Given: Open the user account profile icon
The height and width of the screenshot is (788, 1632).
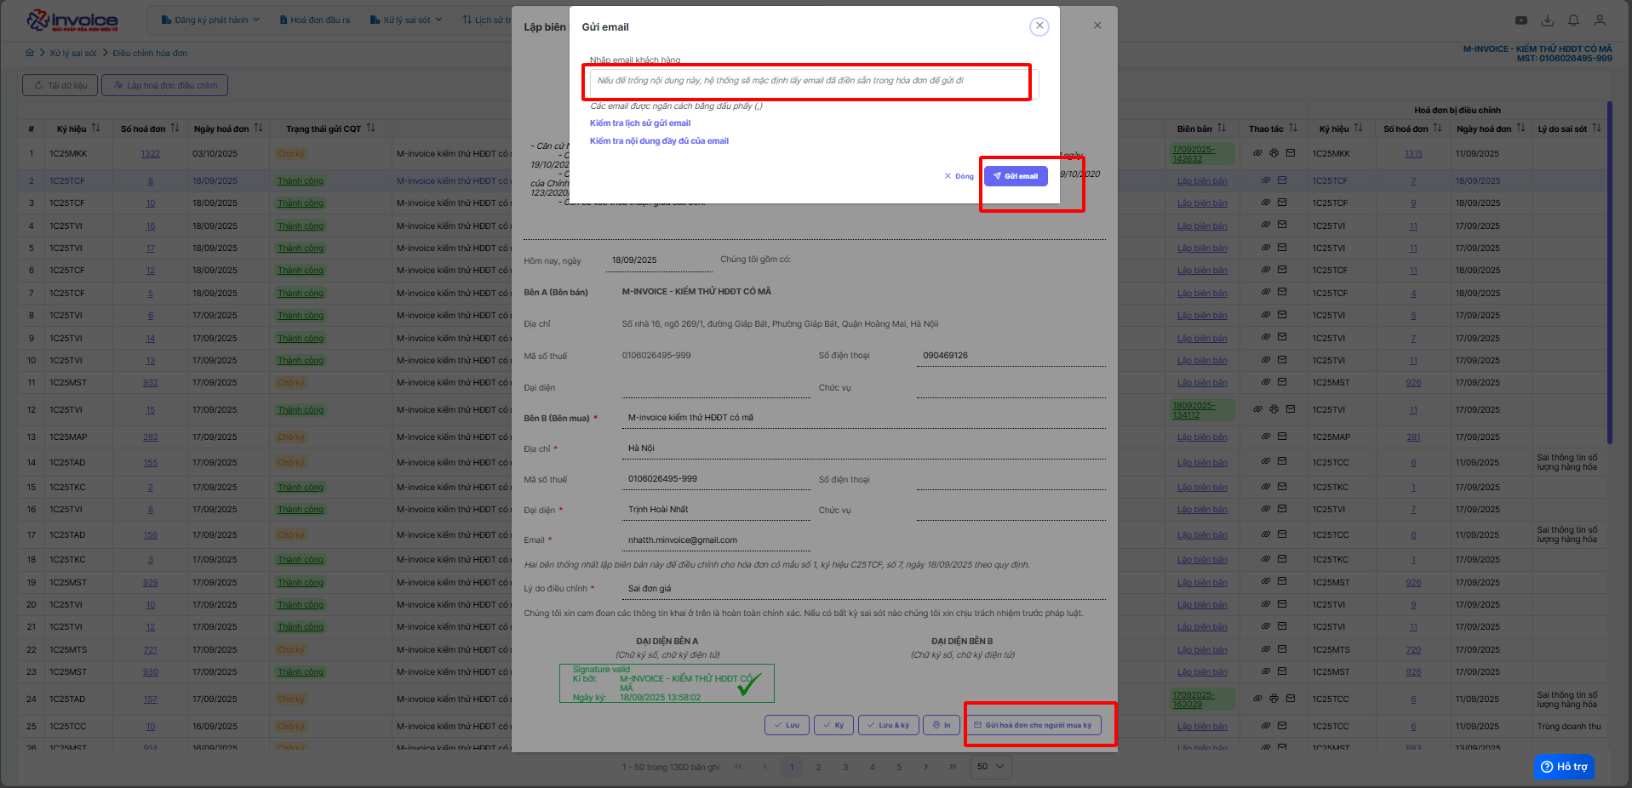Looking at the screenshot, I should pos(1600,20).
